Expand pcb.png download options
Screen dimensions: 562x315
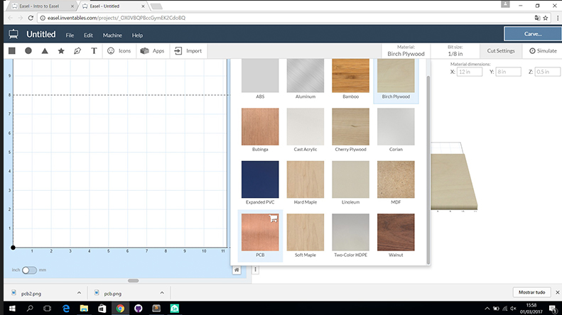pos(162,293)
